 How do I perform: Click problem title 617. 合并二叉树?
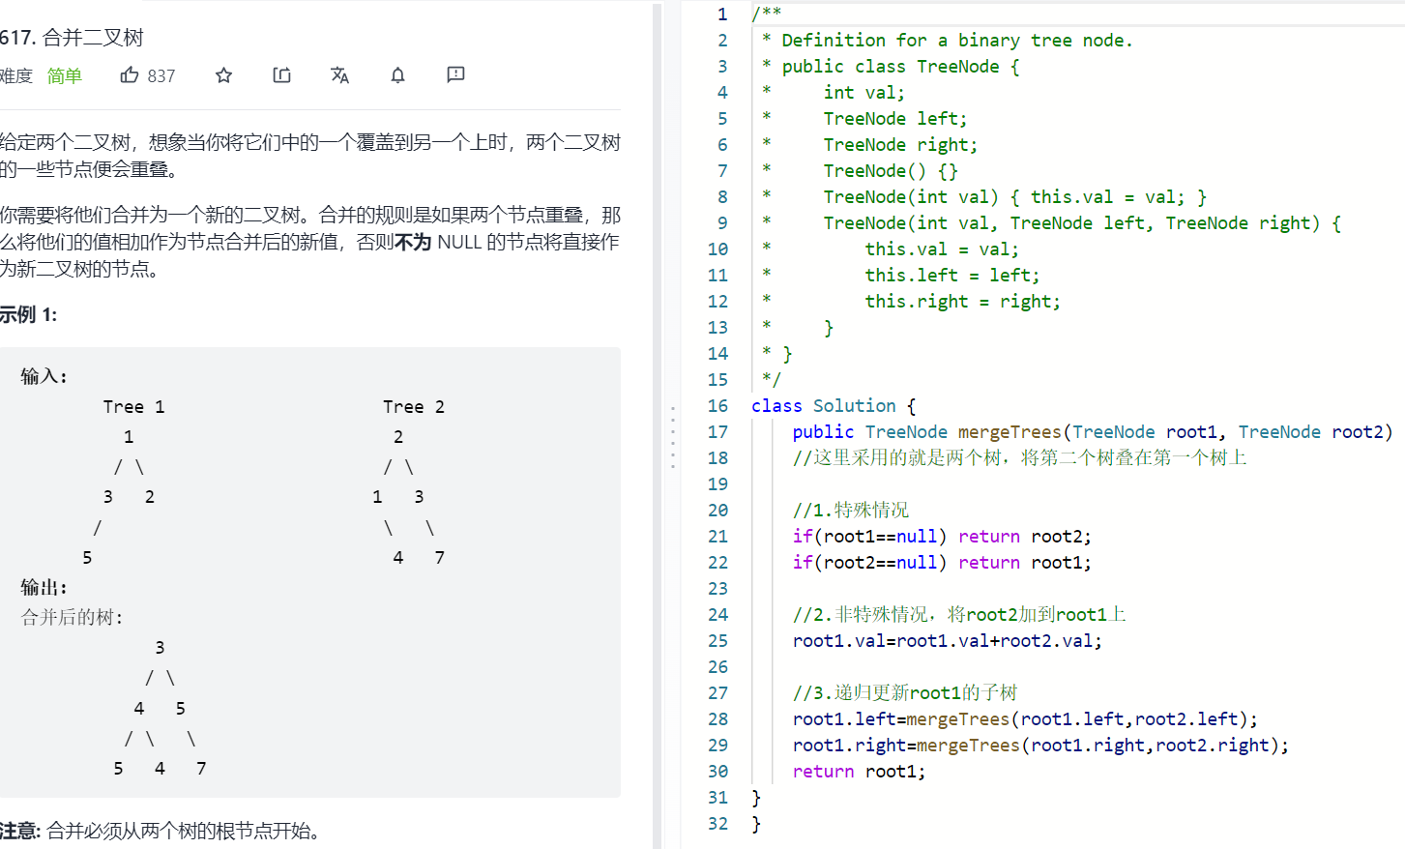[x=72, y=38]
